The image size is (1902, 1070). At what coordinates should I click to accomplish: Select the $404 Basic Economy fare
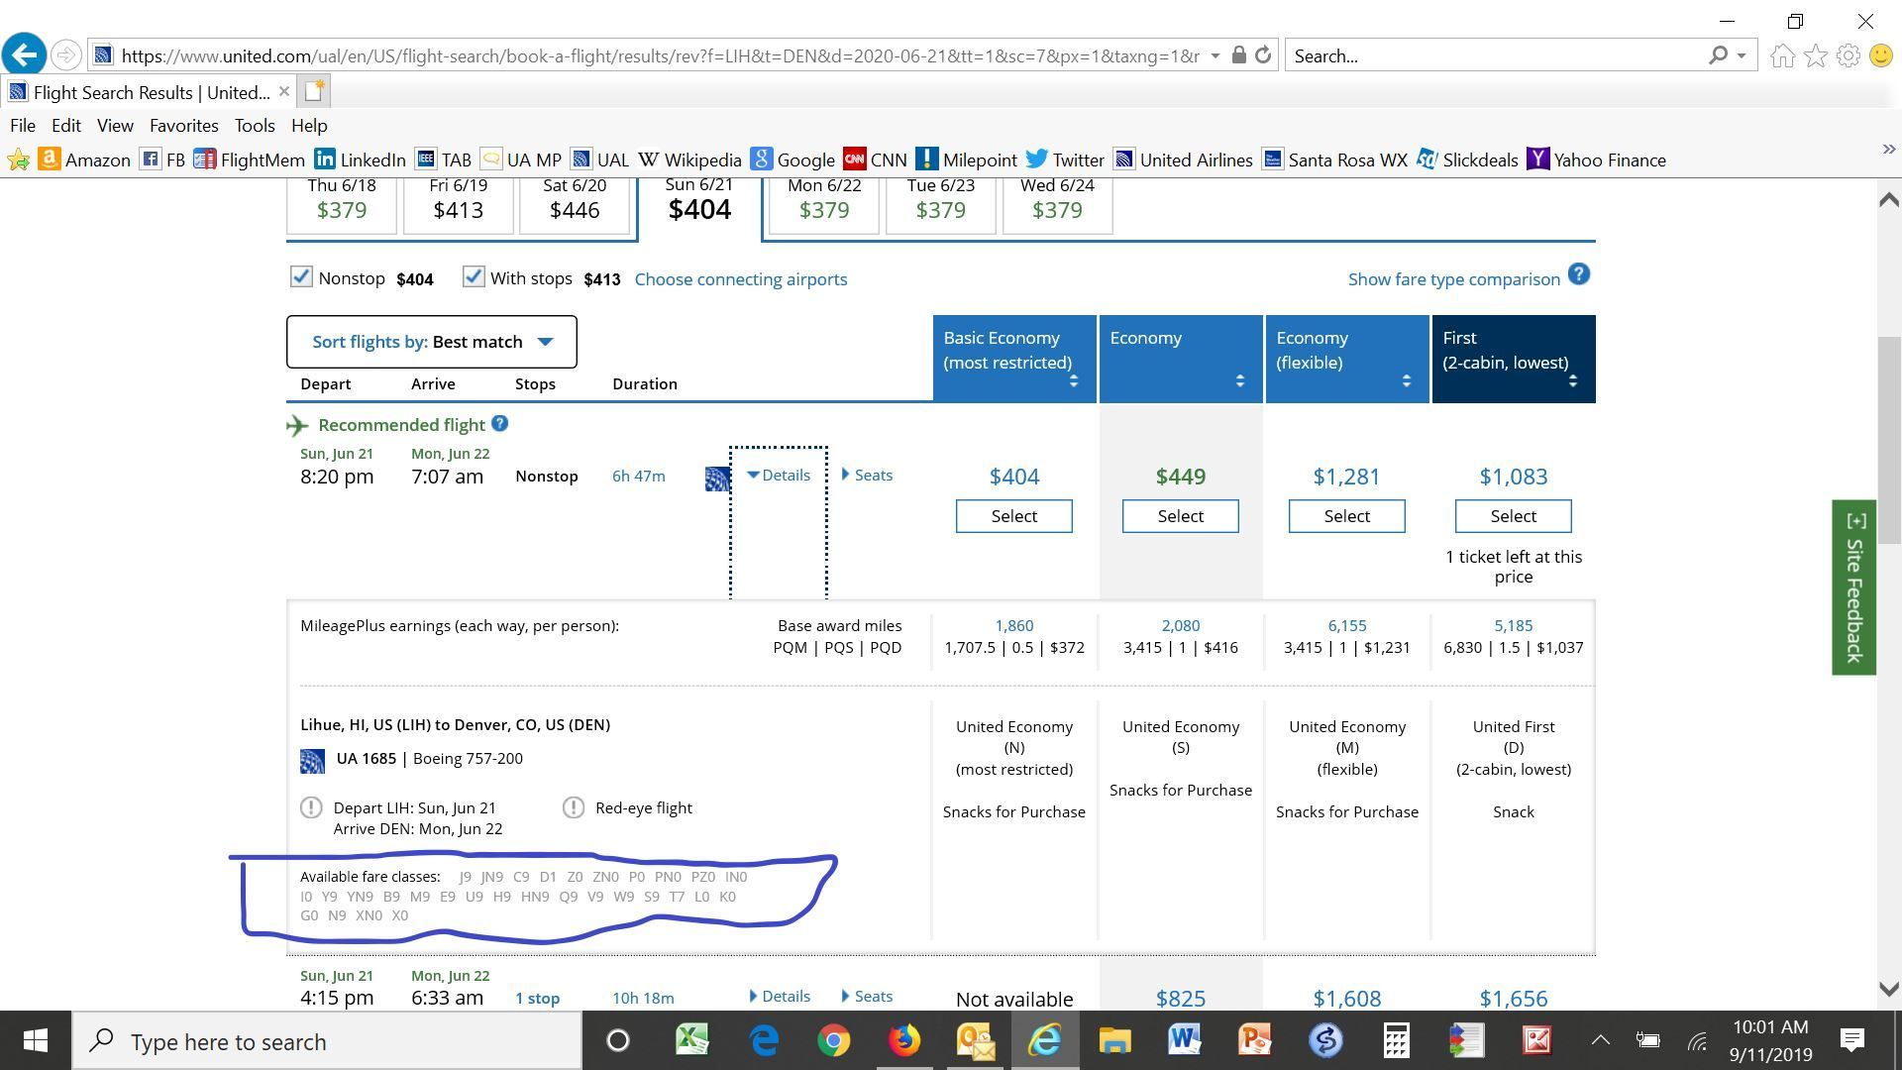pos(1013,516)
